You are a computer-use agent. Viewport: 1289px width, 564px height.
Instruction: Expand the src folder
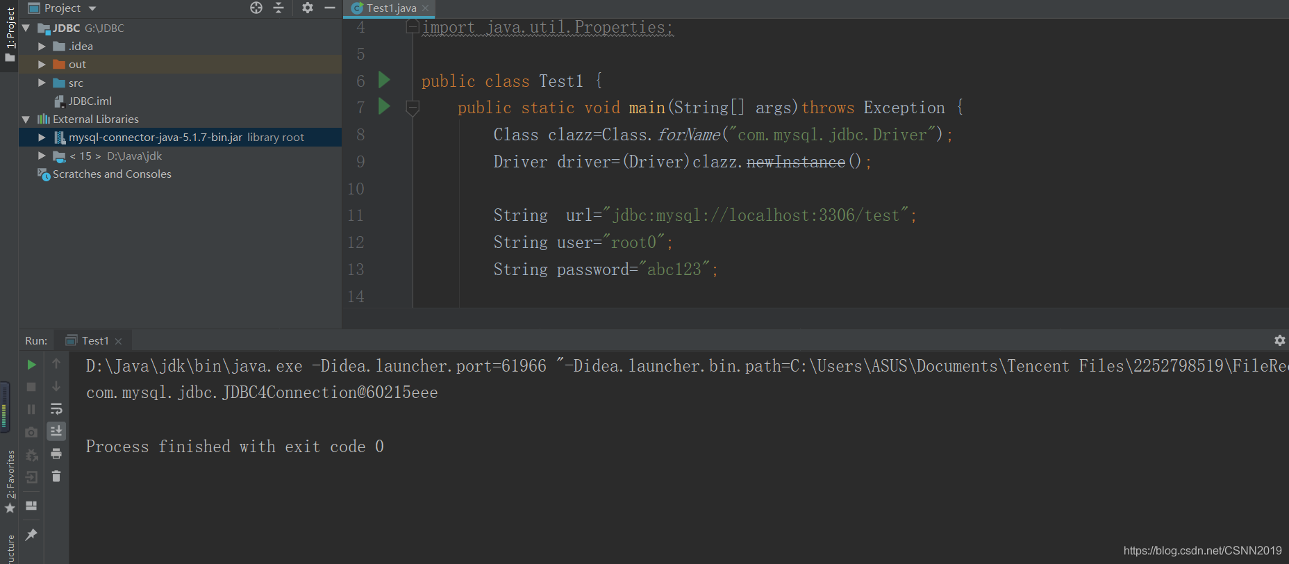42,83
